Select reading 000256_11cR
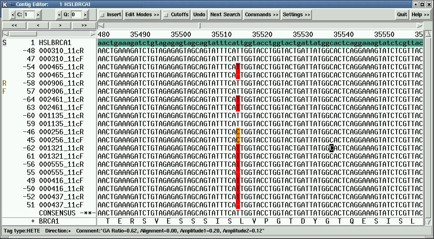Viewport: 434px width, 239px height. tap(61, 132)
